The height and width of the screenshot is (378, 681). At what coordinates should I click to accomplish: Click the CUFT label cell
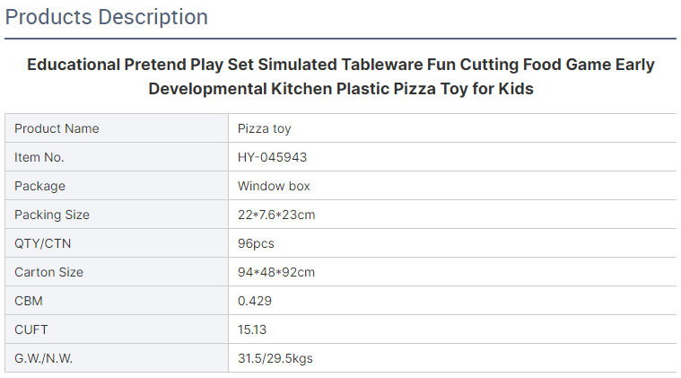click(x=117, y=329)
